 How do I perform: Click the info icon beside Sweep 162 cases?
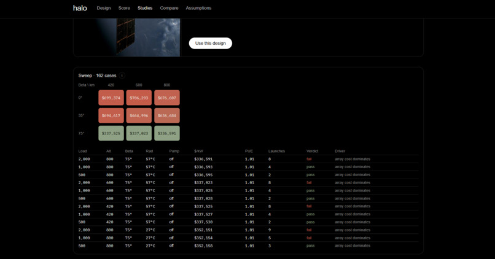[x=122, y=75]
